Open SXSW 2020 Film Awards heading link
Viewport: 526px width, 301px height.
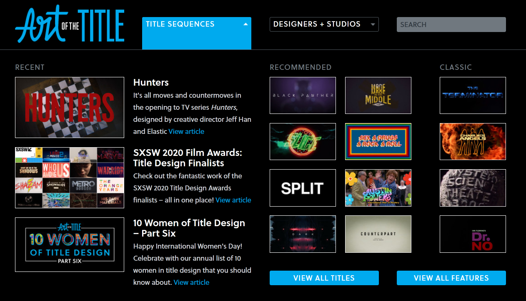click(x=188, y=158)
